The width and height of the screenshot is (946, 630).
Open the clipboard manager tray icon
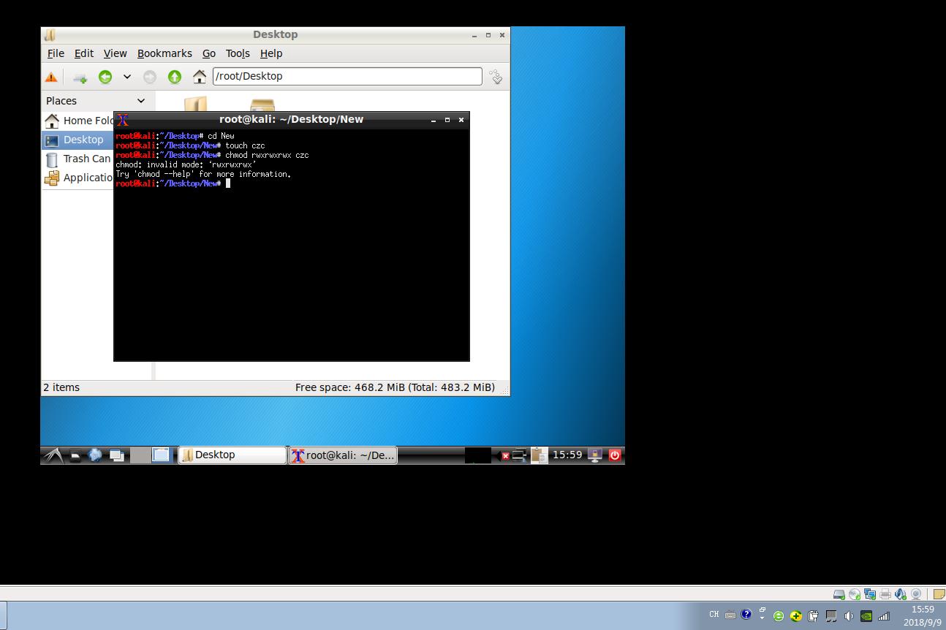coord(539,455)
